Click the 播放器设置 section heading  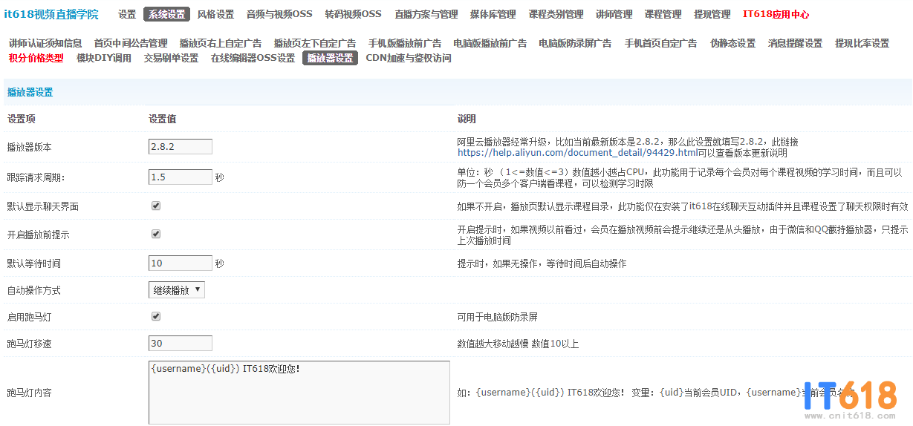tap(30, 92)
